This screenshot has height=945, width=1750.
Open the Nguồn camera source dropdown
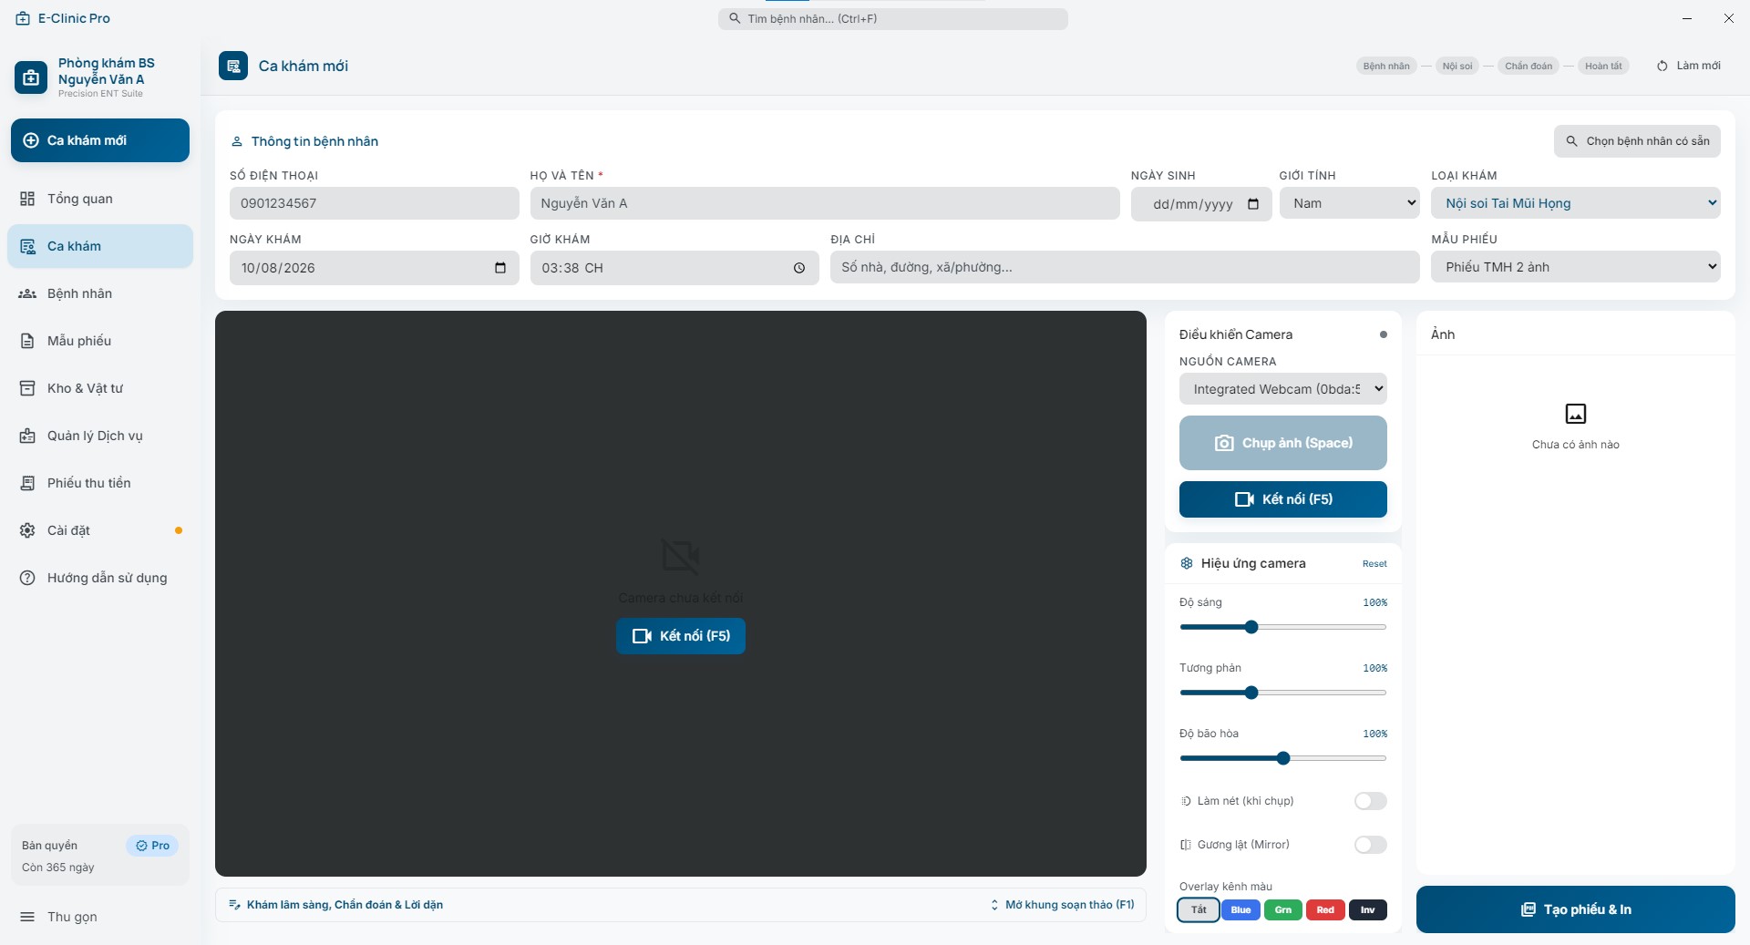coord(1283,389)
